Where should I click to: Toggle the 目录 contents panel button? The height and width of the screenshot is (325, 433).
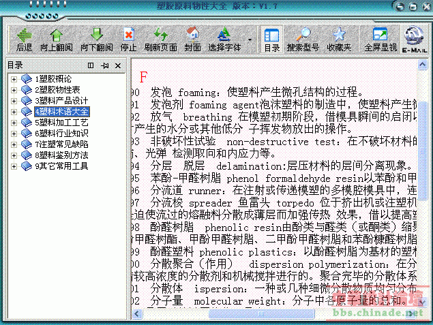coord(271,40)
